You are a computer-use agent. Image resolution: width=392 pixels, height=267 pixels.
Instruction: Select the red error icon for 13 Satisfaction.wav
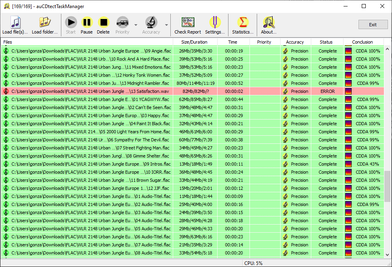(6, 91)
